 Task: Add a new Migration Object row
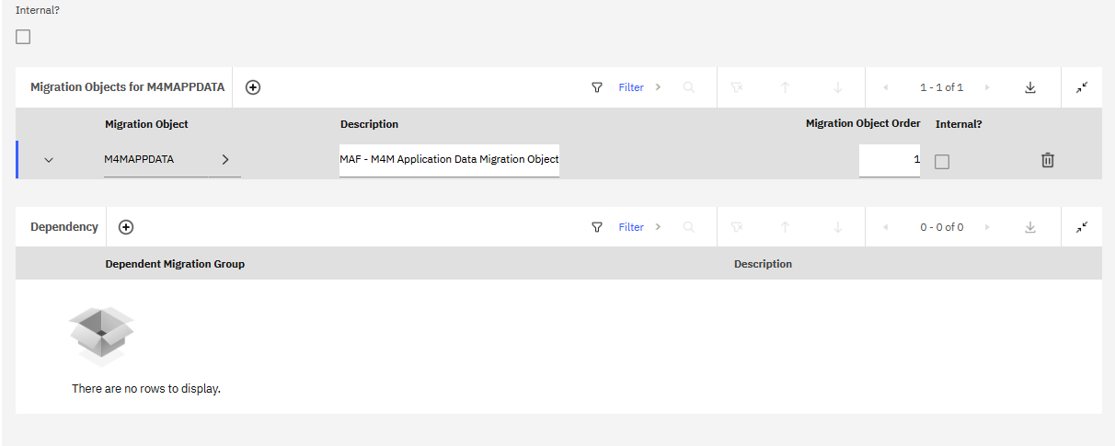click(253, 87)
